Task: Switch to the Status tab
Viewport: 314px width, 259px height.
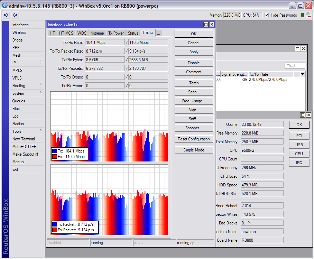Action: (x=133, y=33)
